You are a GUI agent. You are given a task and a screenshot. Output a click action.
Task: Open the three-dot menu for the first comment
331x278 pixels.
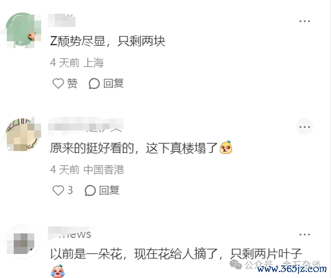(x=305, y=21)
